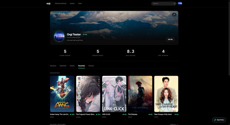
Task: Open Take Charge of My Heart poster
Action: click(166, 94)
